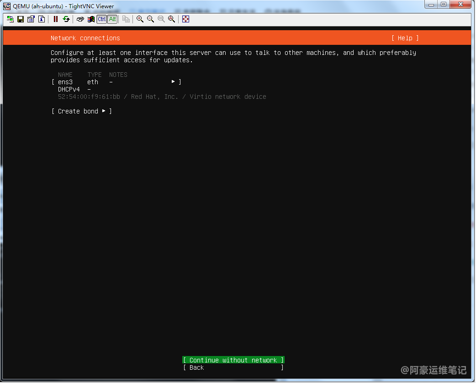Toggle the Ctrl key hold button
Screen dimensions: 476x383
pos(101,19)
